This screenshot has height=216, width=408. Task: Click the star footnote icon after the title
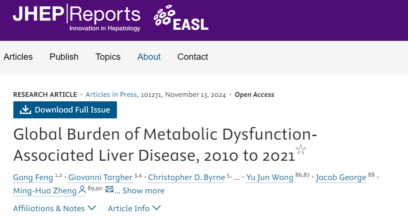(x=301, y=150)
